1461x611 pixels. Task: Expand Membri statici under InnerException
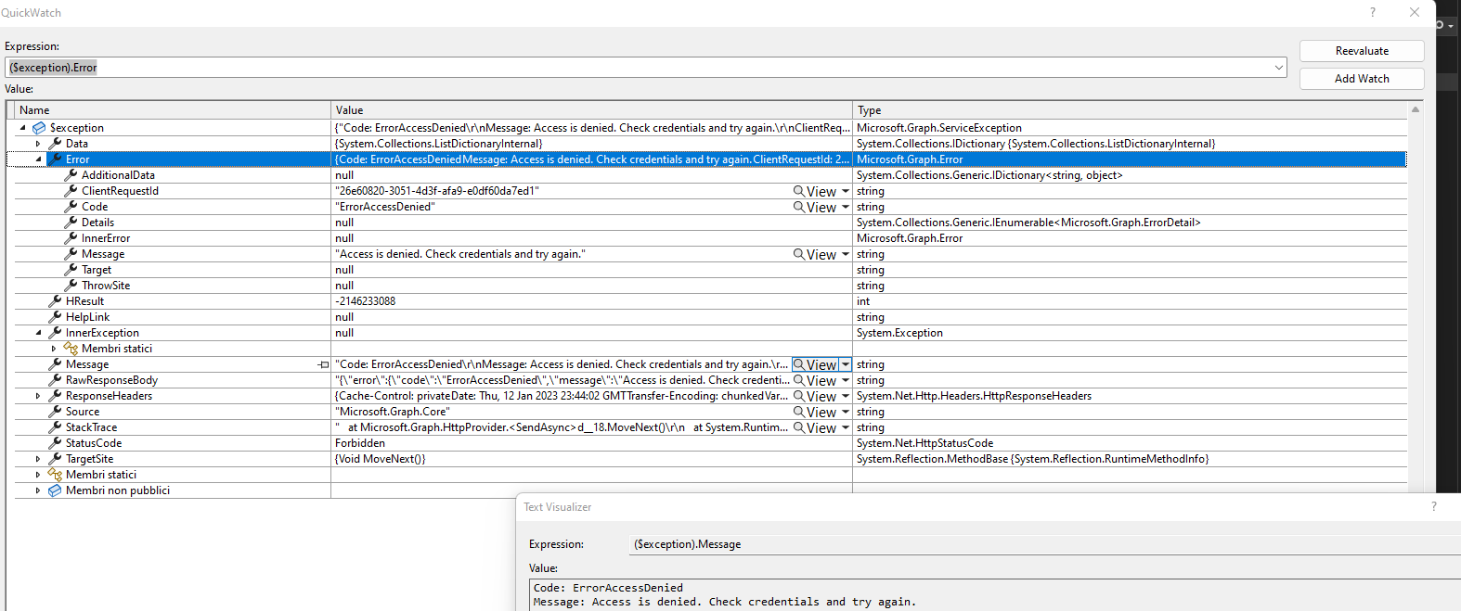(x=54, y=349)
